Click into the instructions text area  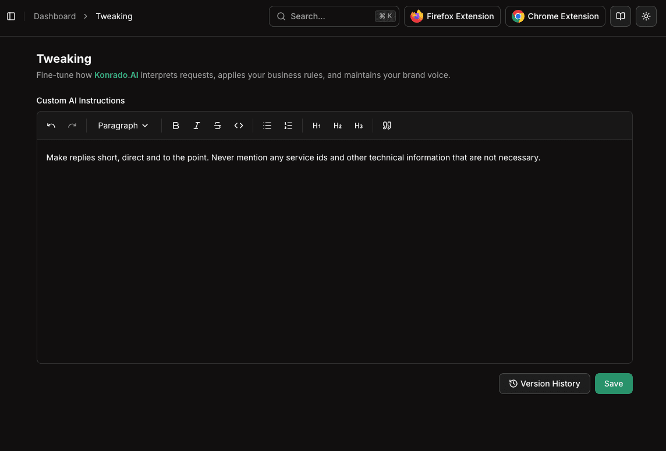[335, 252]
